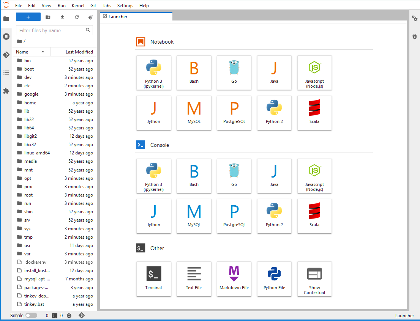Launch a Python 2 notebook
Screen dimensions: 420x321
coord(274,113)
